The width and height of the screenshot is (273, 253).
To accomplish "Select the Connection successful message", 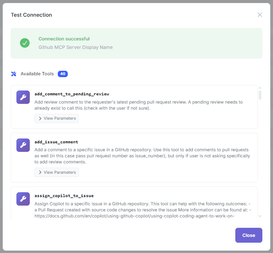I will pos(64,39).
